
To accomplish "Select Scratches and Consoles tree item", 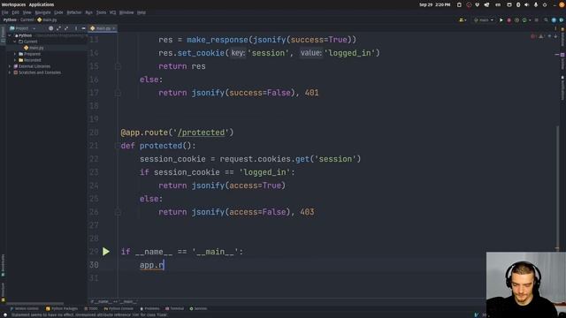I will 37,72.
